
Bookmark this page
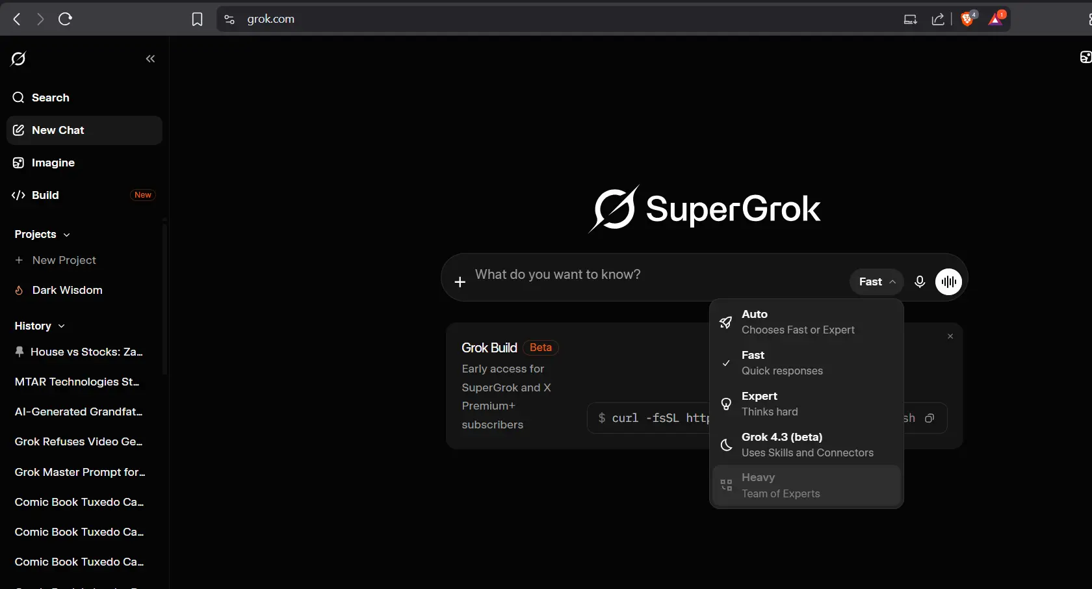coord(197,20)
